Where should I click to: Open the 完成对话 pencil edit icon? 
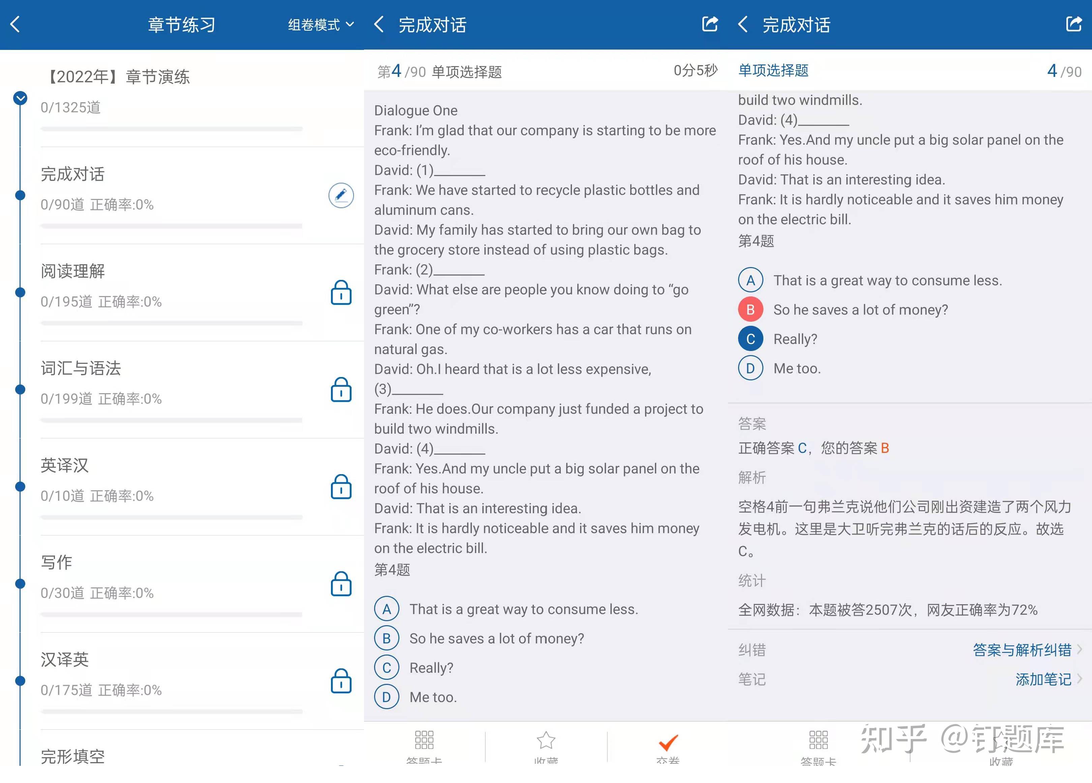coord(341,195)
